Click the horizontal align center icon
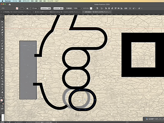 (x=109, y=8)
